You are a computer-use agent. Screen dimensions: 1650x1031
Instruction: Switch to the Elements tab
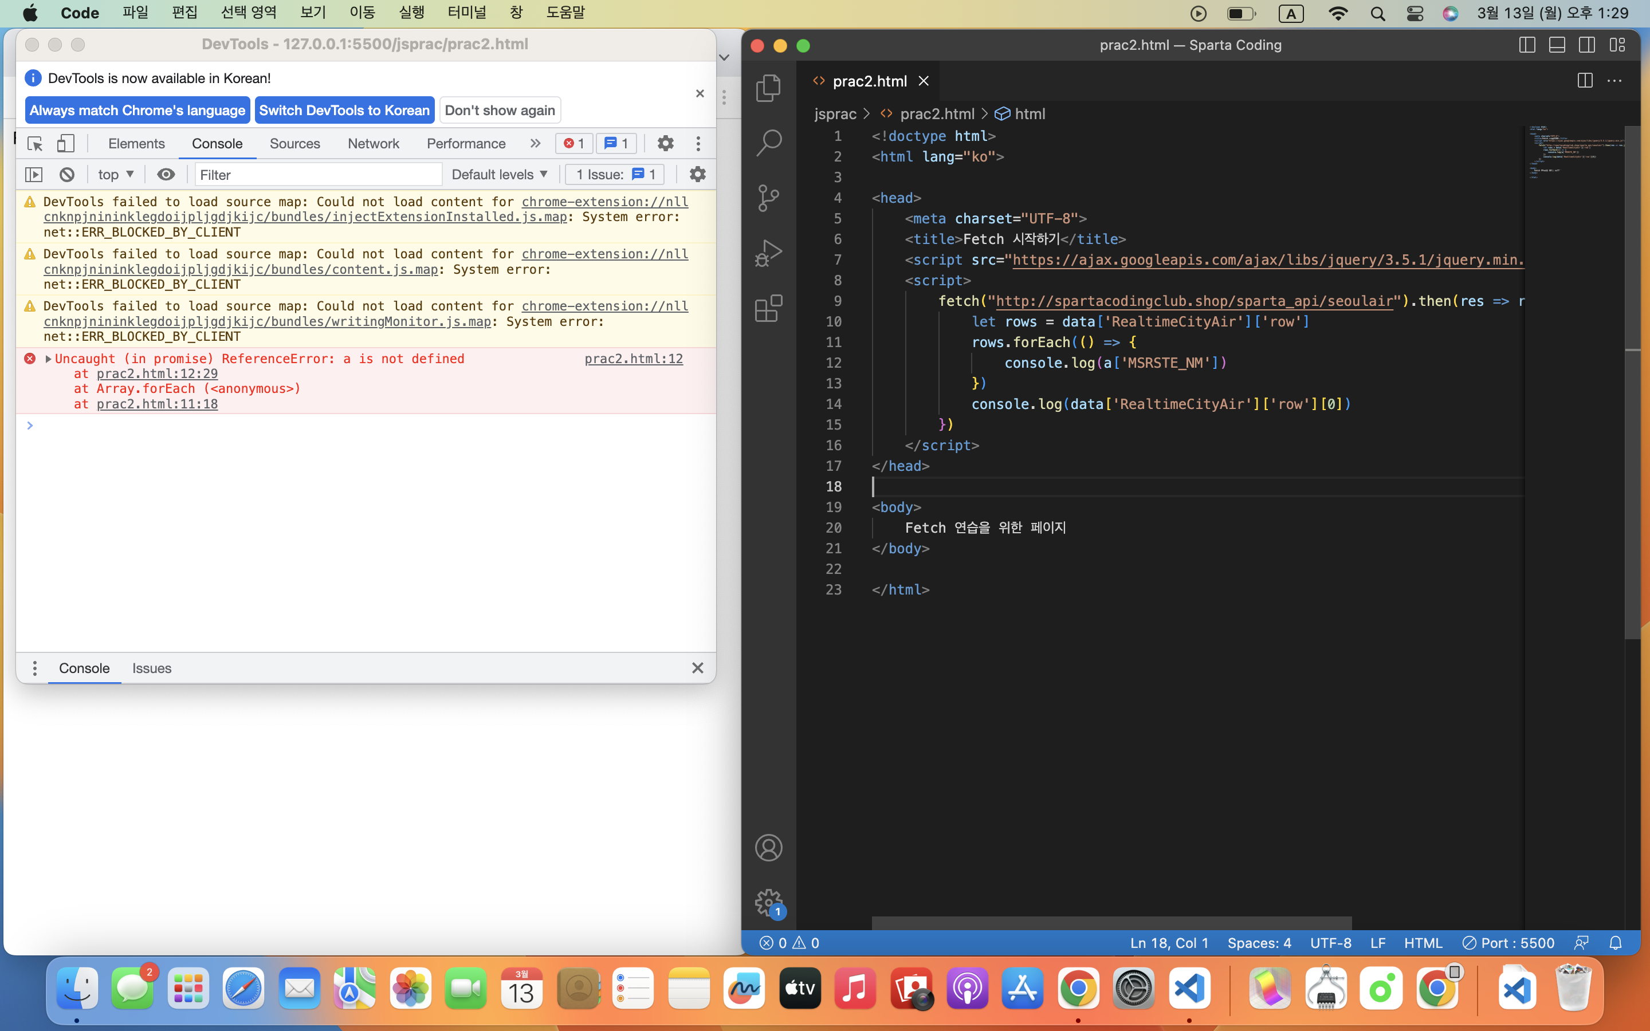pyautogui.click(x=136, y=143)
